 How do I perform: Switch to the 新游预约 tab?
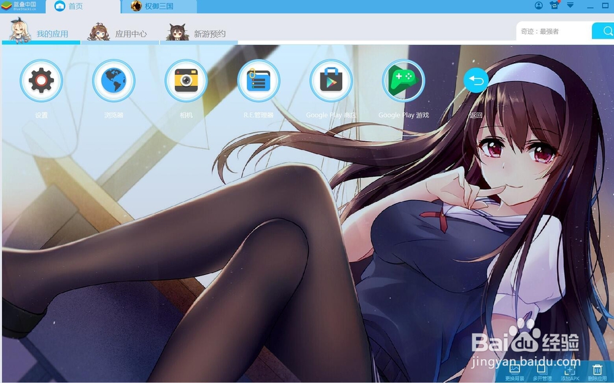click(x=199, y=33)
